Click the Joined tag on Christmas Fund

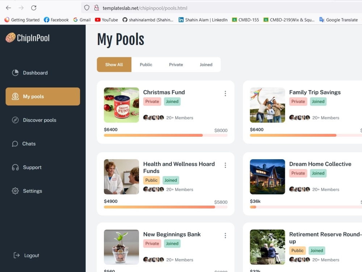[172, 102]
